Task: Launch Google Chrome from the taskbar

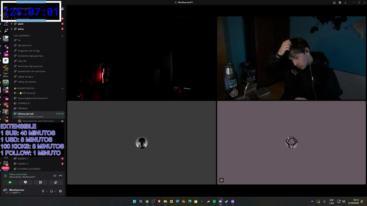Action: pos(147,201)
